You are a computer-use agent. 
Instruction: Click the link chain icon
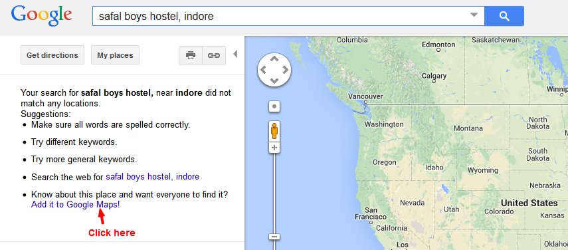(214, 55)
